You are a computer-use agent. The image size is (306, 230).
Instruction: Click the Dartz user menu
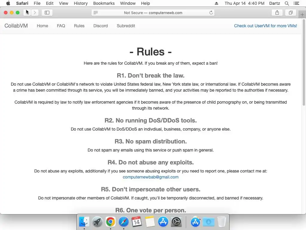[x=274, y=3]
